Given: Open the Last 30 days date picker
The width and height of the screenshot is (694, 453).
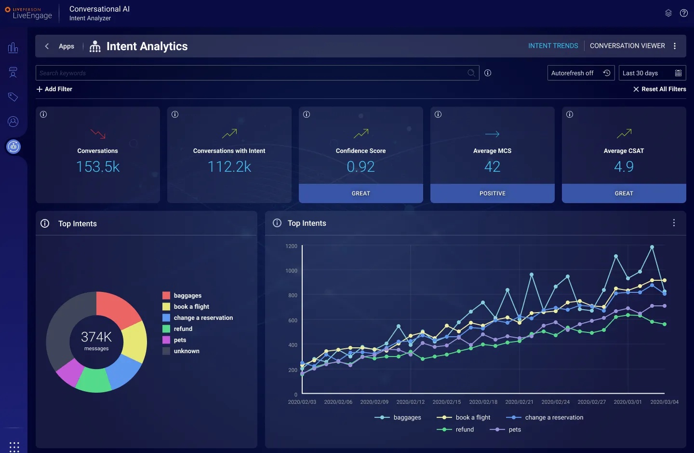Looking at the screenshot, I should point(652,73).
